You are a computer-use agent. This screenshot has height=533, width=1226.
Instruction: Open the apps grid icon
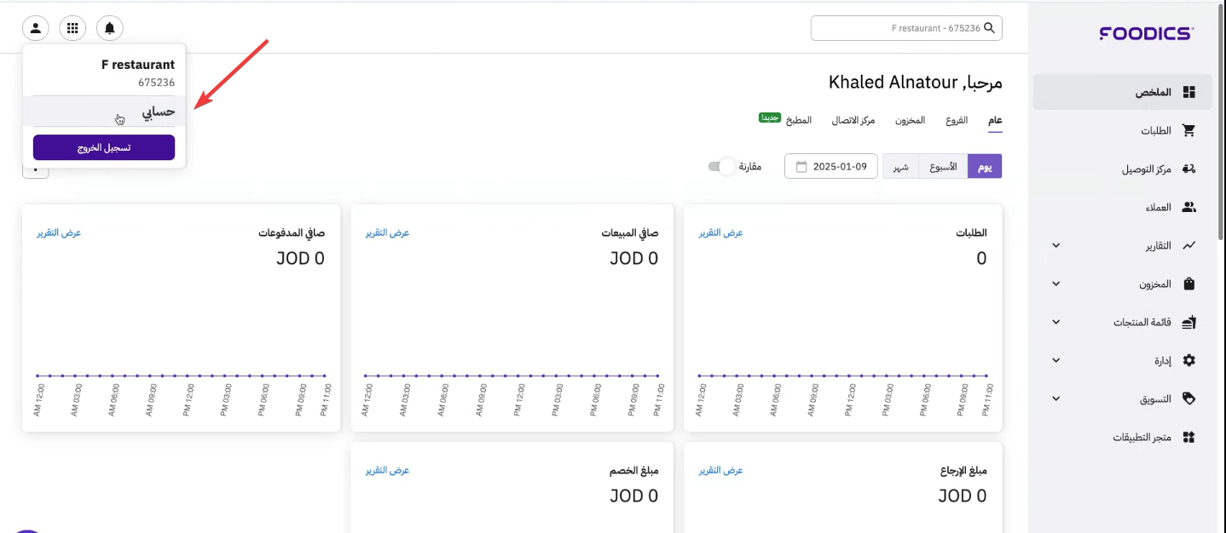72,28
